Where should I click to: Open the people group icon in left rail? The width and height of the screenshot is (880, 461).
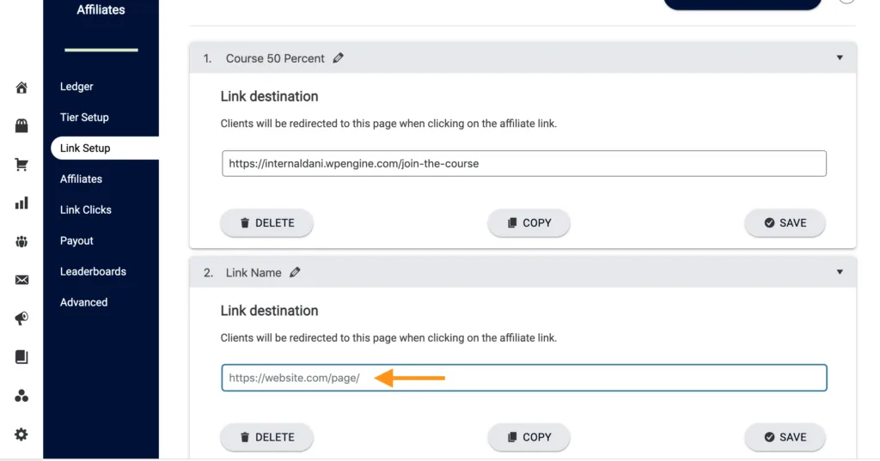pyautogui.click(x=21, y=242)
